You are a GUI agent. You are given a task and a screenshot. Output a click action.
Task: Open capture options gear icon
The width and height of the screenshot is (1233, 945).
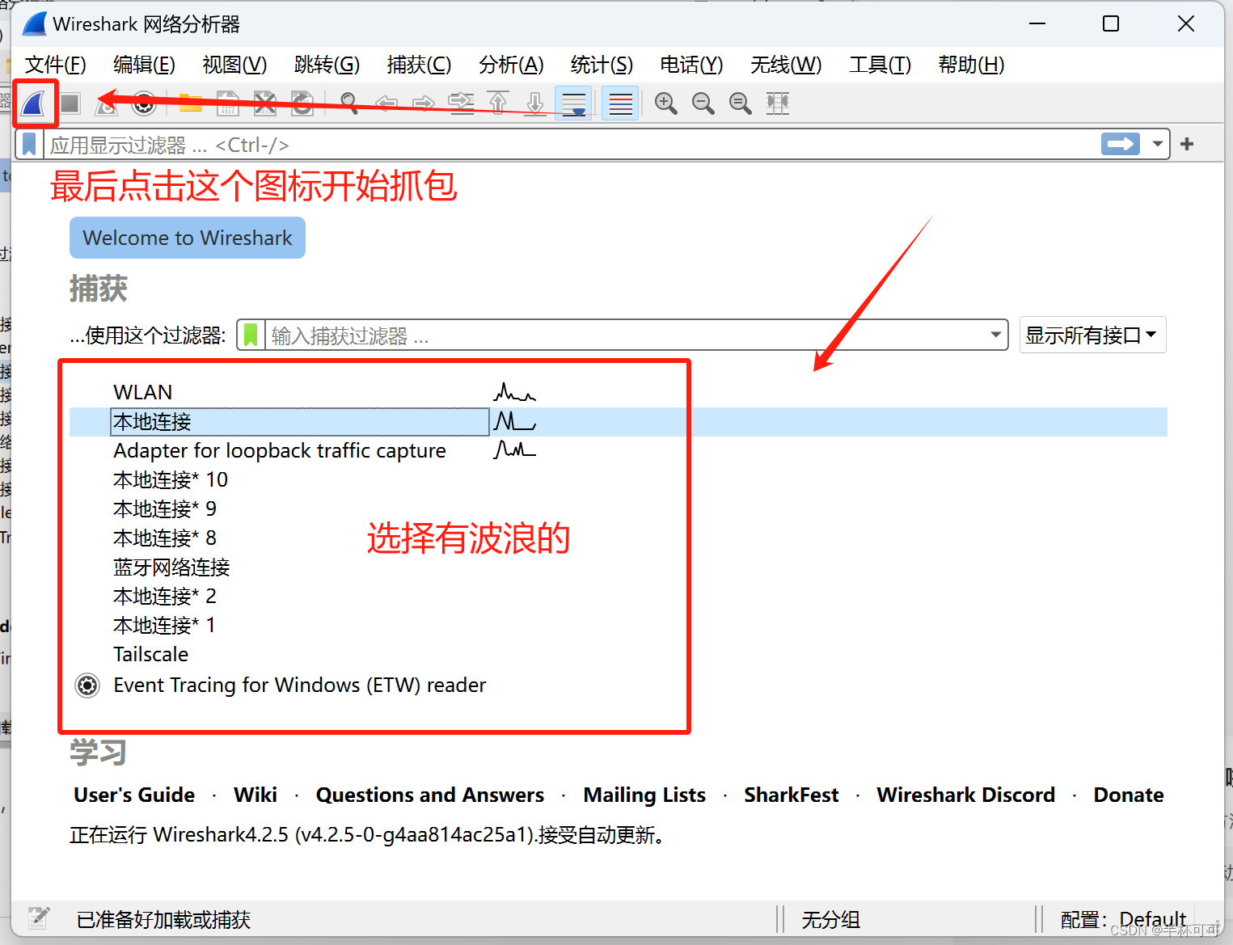144,103
